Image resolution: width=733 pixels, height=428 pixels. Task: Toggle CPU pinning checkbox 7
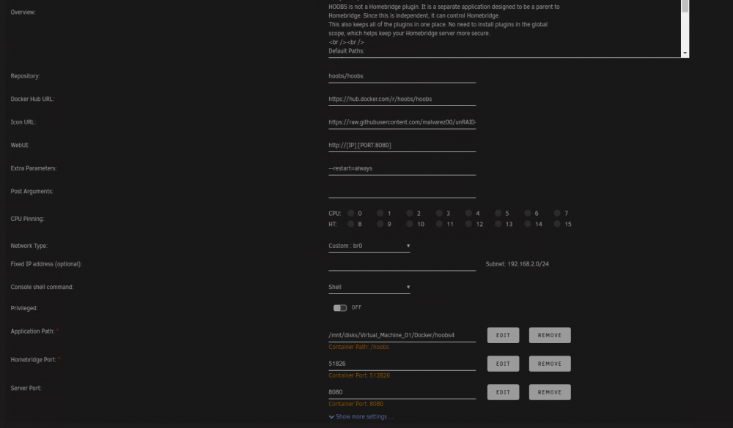tap(557, 214)
